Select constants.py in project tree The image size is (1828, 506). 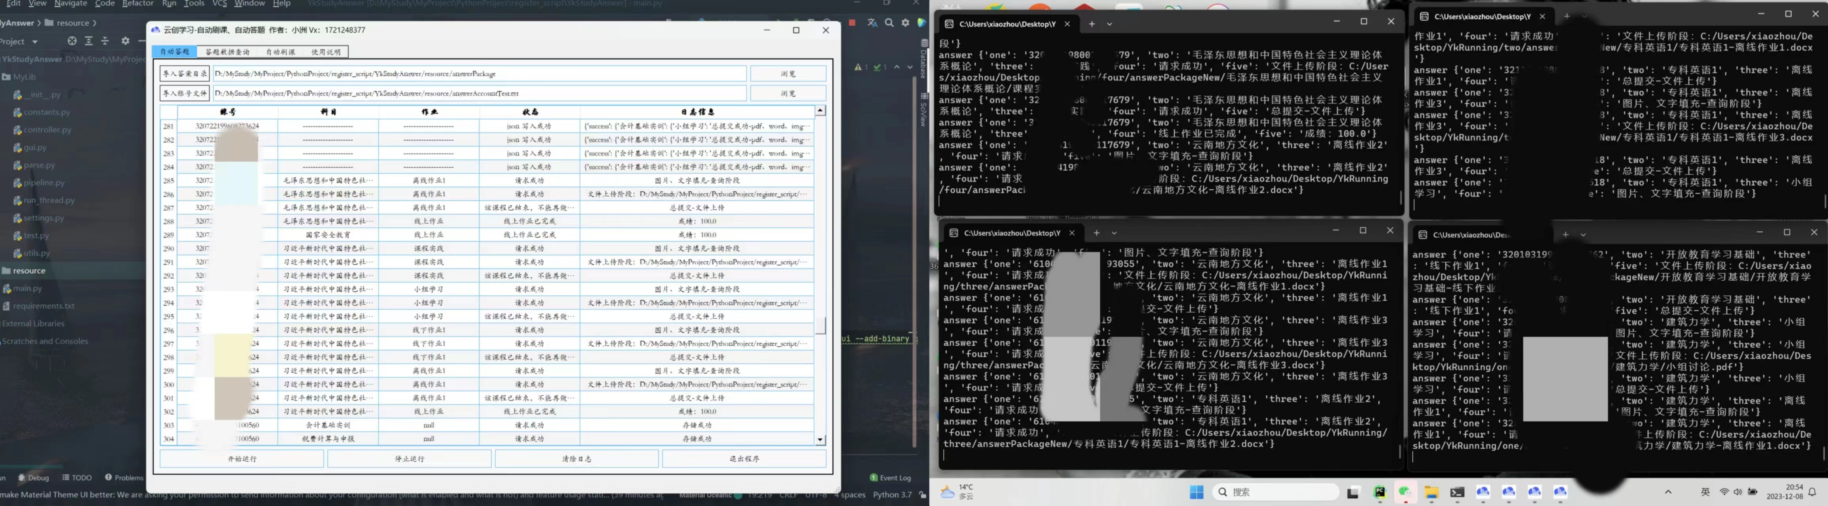pyautogui.click(x=47, y=112)
